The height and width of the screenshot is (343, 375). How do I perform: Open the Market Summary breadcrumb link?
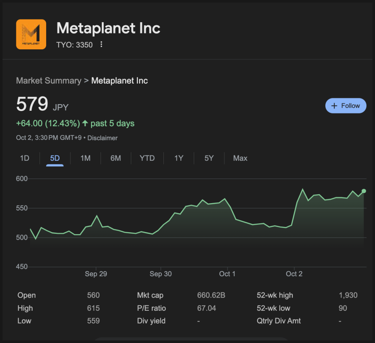pos(49,81)
